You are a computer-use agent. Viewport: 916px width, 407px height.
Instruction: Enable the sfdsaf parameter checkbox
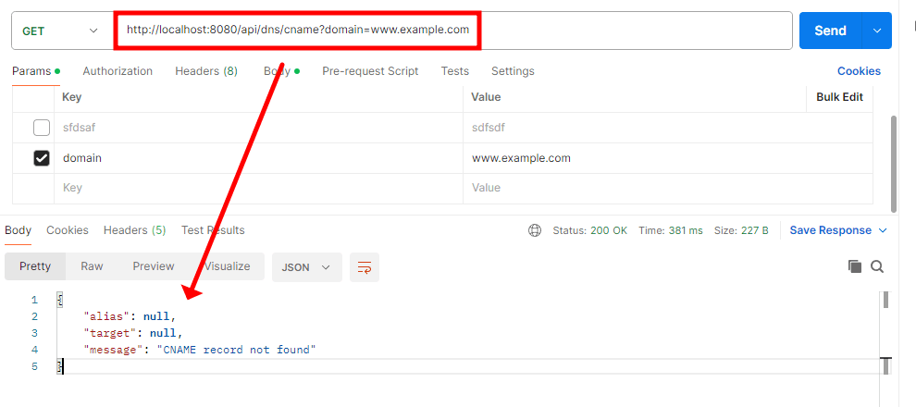[42, 128]
